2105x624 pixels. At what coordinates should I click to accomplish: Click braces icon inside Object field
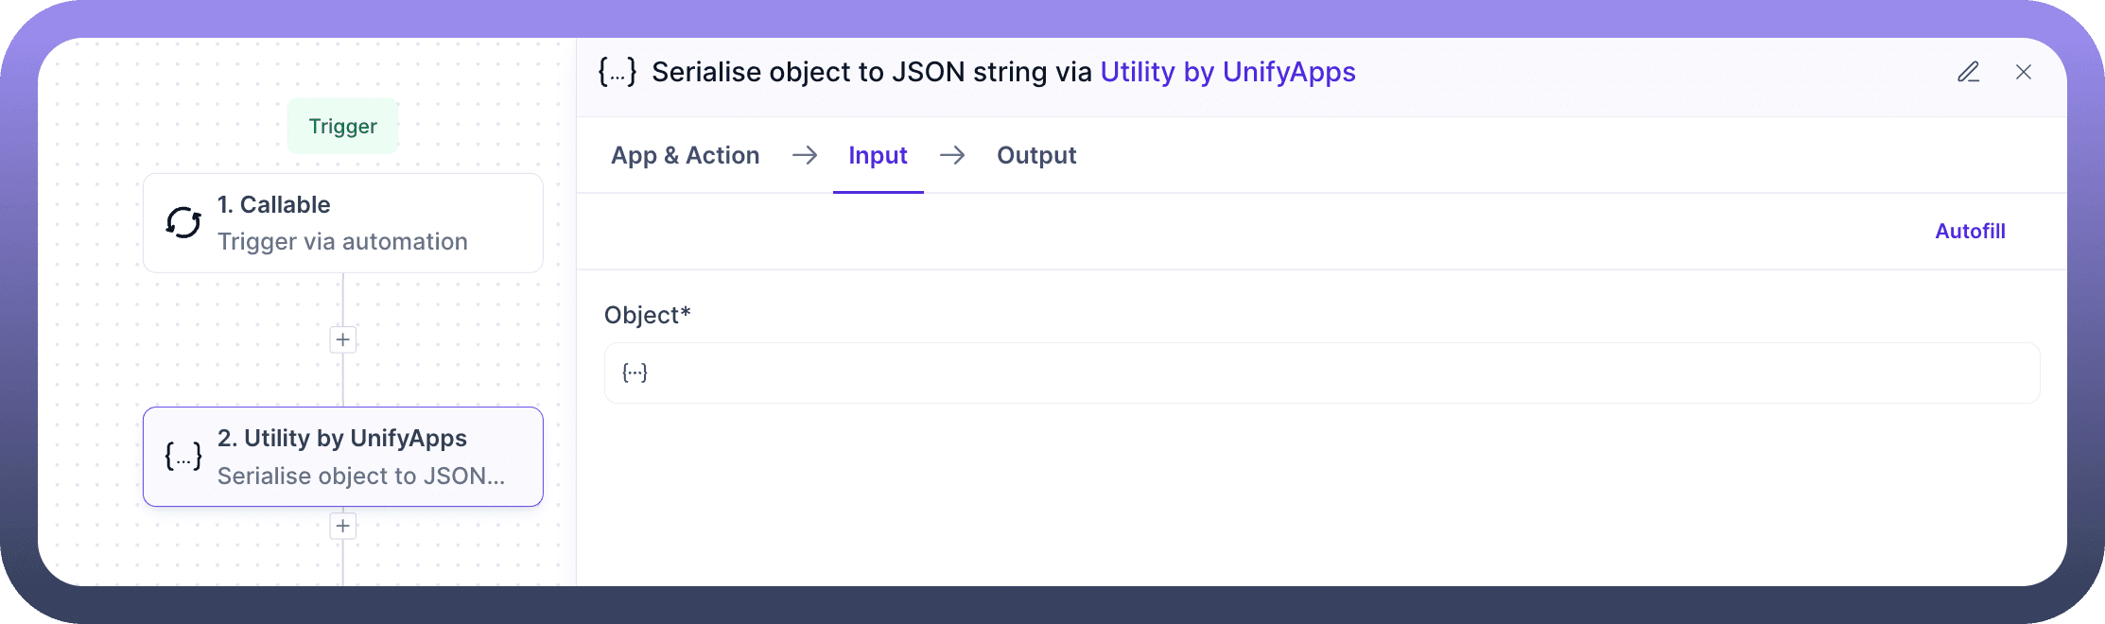click(635, 373)
